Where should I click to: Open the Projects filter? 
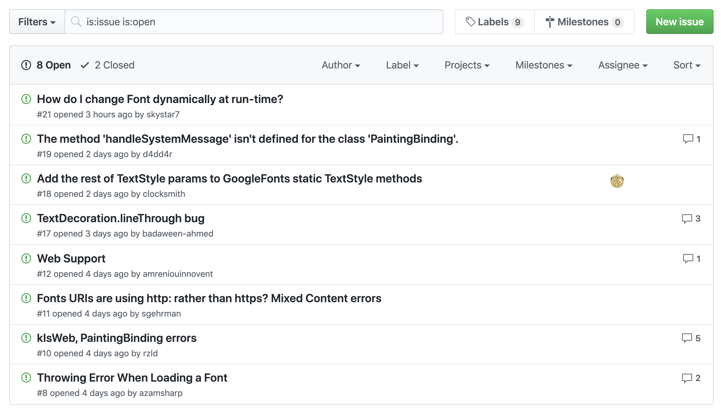(467, 65)
